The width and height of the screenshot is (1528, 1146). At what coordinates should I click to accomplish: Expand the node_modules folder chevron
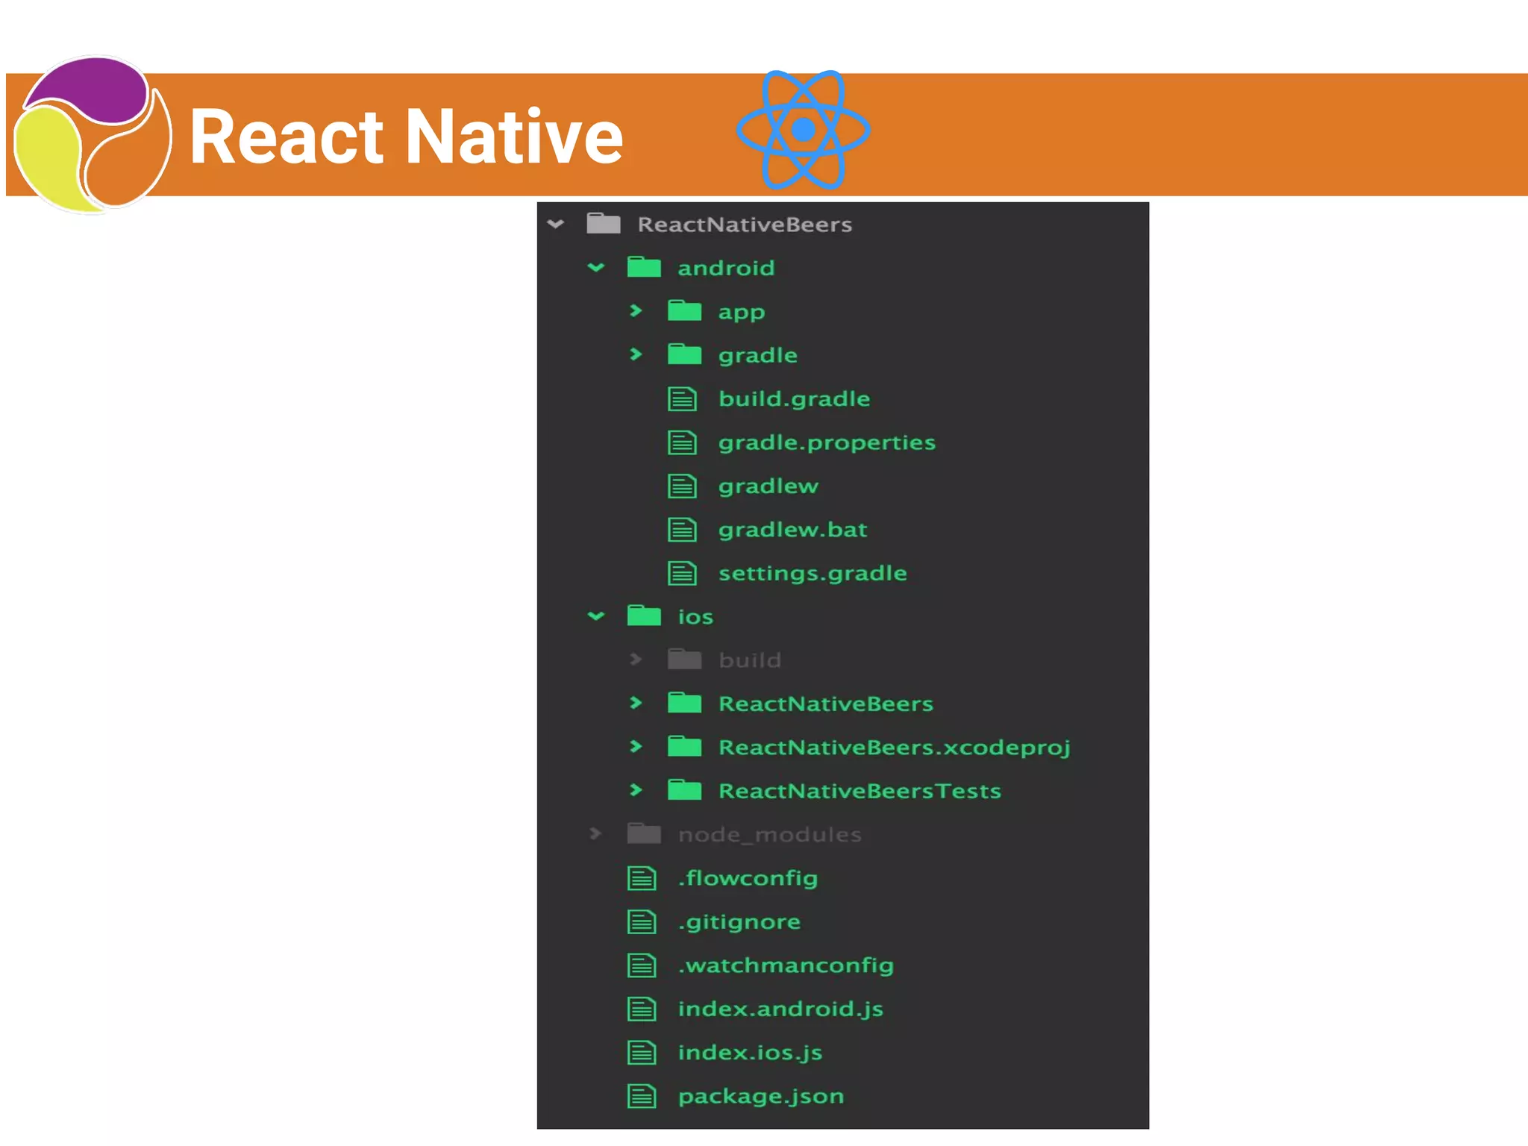[595, 833]
